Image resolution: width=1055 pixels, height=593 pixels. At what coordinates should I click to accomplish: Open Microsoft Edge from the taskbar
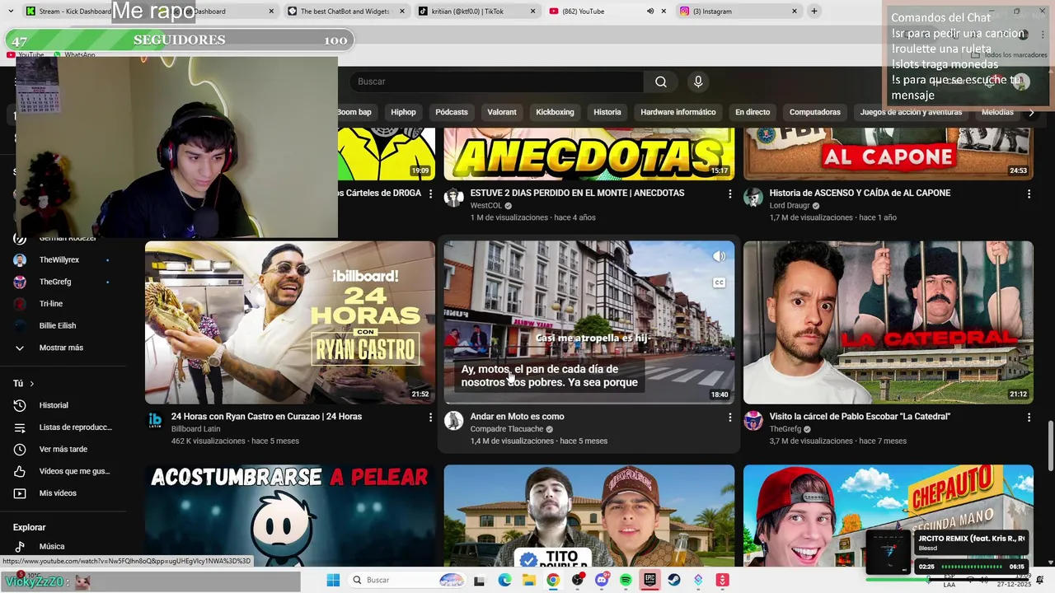[504, 580]
